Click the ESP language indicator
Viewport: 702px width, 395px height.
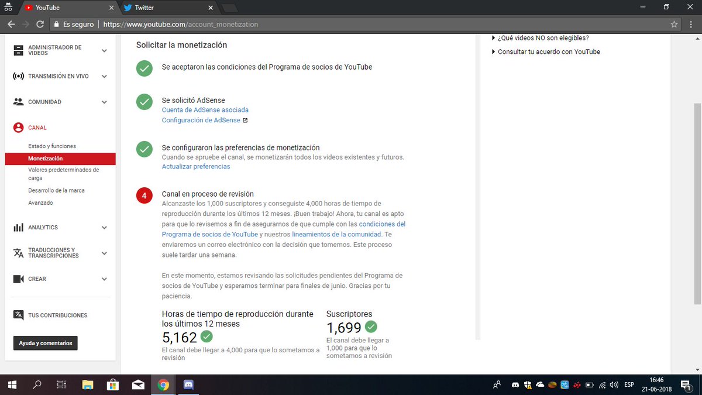point(629,385)
